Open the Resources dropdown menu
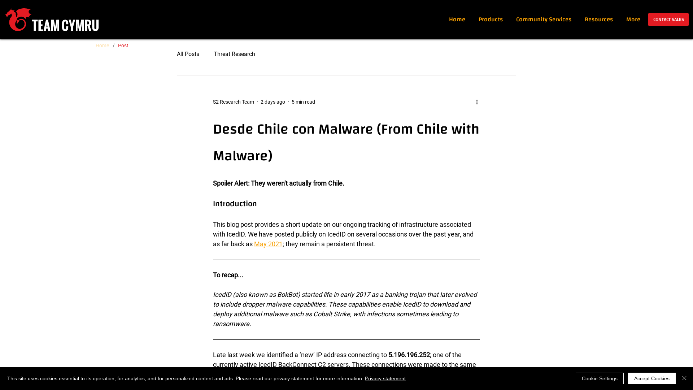Viewport: 693px width, 390px height. click(598, 19)
